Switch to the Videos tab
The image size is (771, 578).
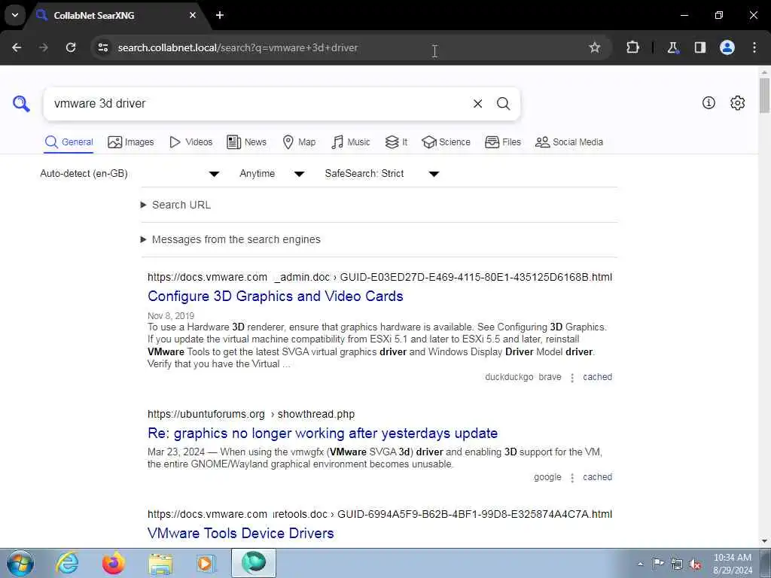pos(190,142)
